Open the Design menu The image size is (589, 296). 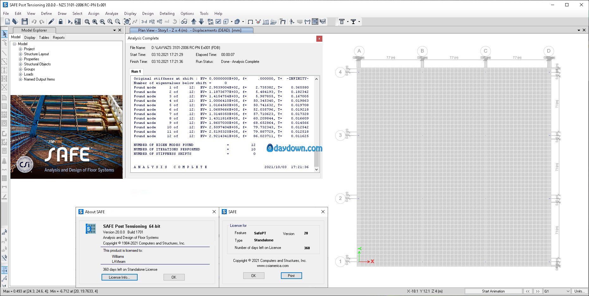pos(148,14)
